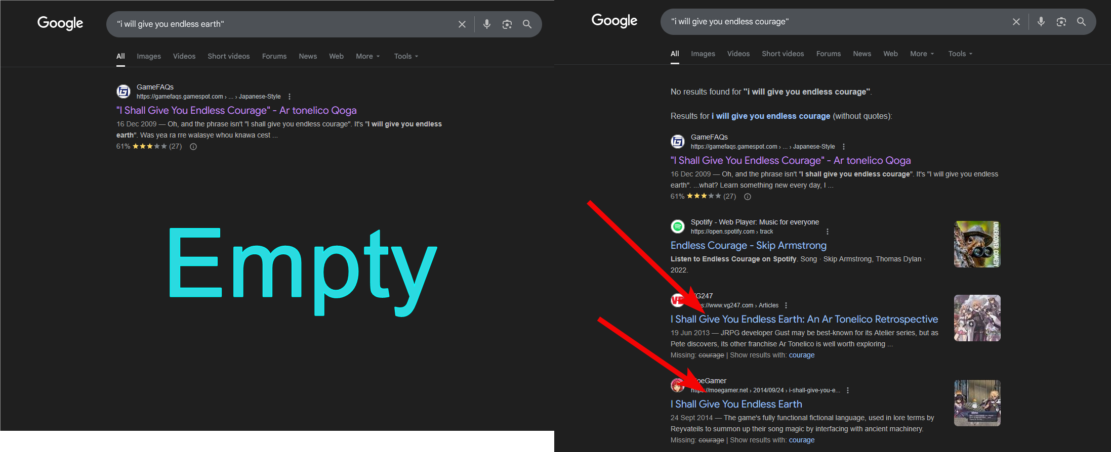Image resolution: width=1111 pixels, height=452 pixels.
Task: Click "courage" link under the MoeGamer result
Action: (802, 440)
